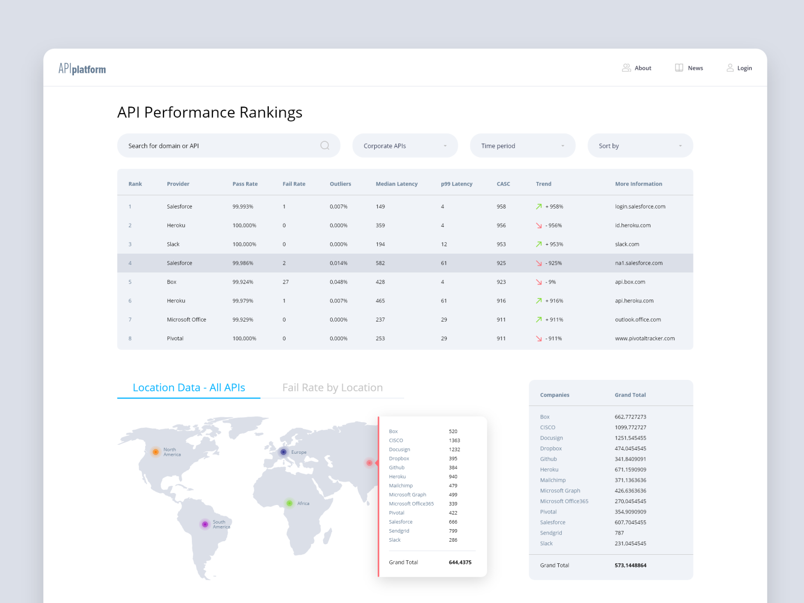This screenshot has height=603, width=804.
Task: Click the APIplatform logo
Action: tap(82, 69)
